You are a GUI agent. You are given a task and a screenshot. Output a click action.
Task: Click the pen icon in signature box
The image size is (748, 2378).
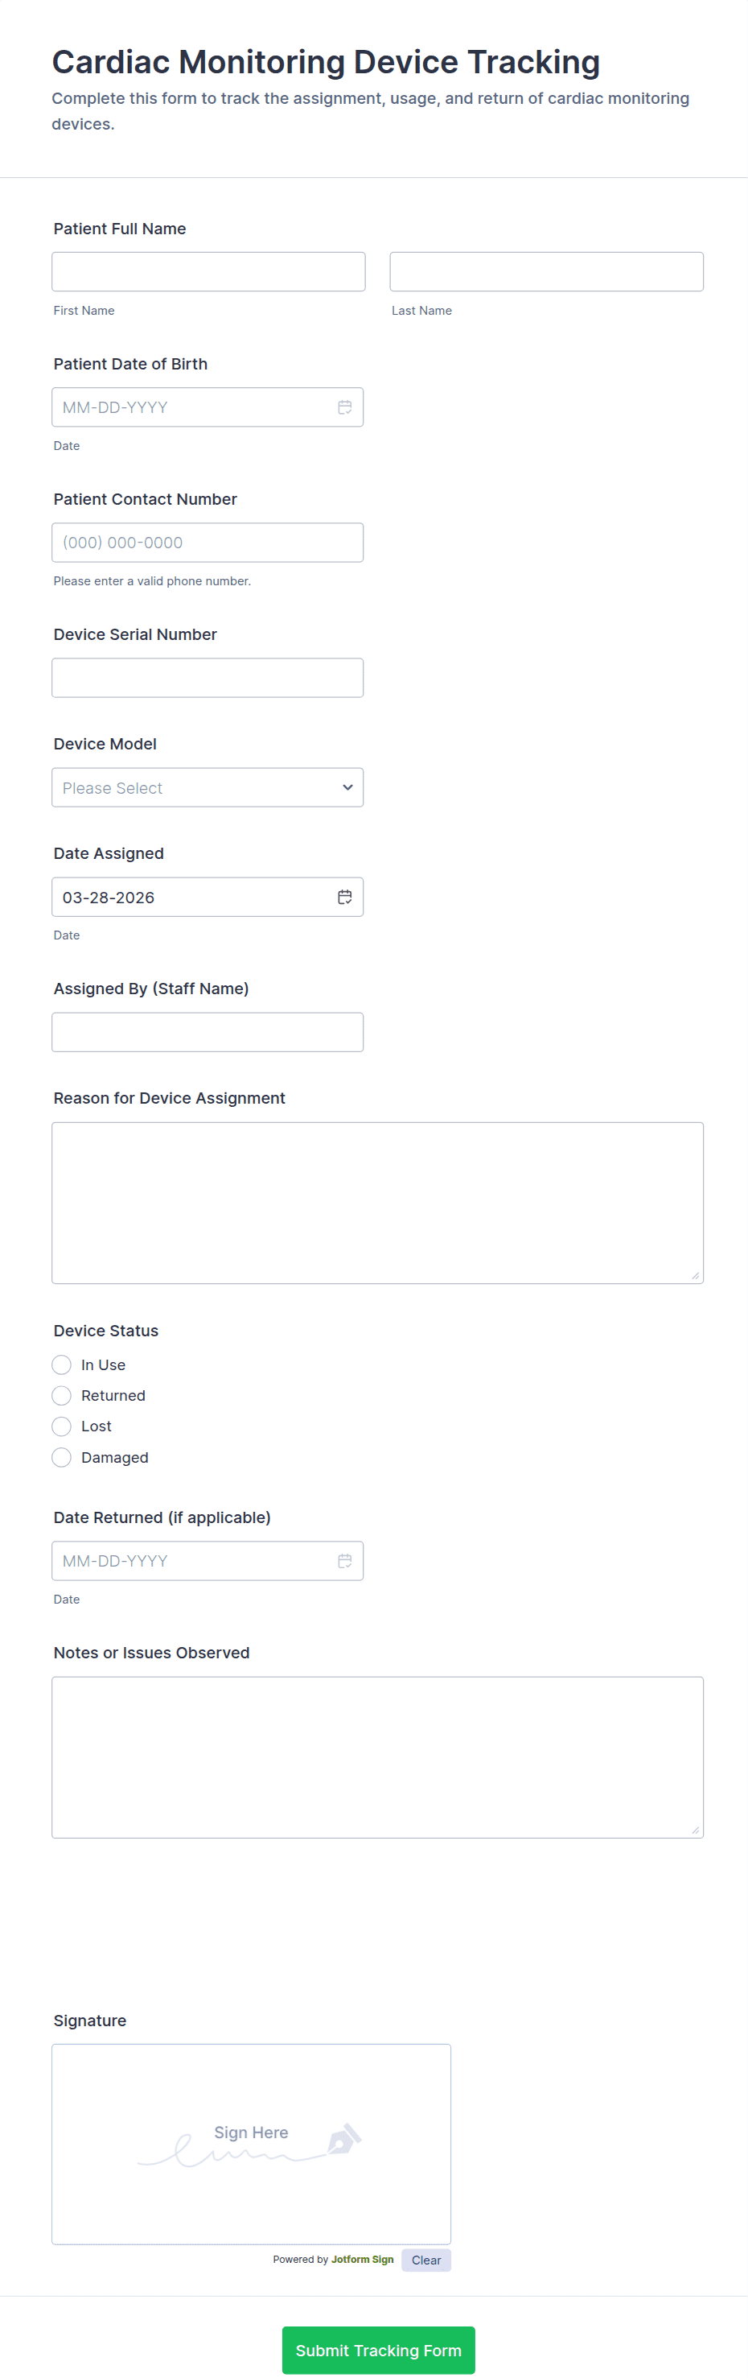(344, 2139)
